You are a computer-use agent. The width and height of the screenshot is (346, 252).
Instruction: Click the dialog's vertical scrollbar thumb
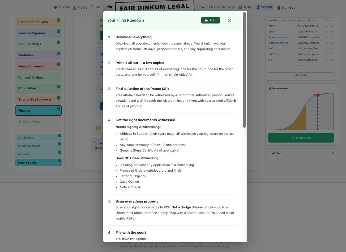244,70
